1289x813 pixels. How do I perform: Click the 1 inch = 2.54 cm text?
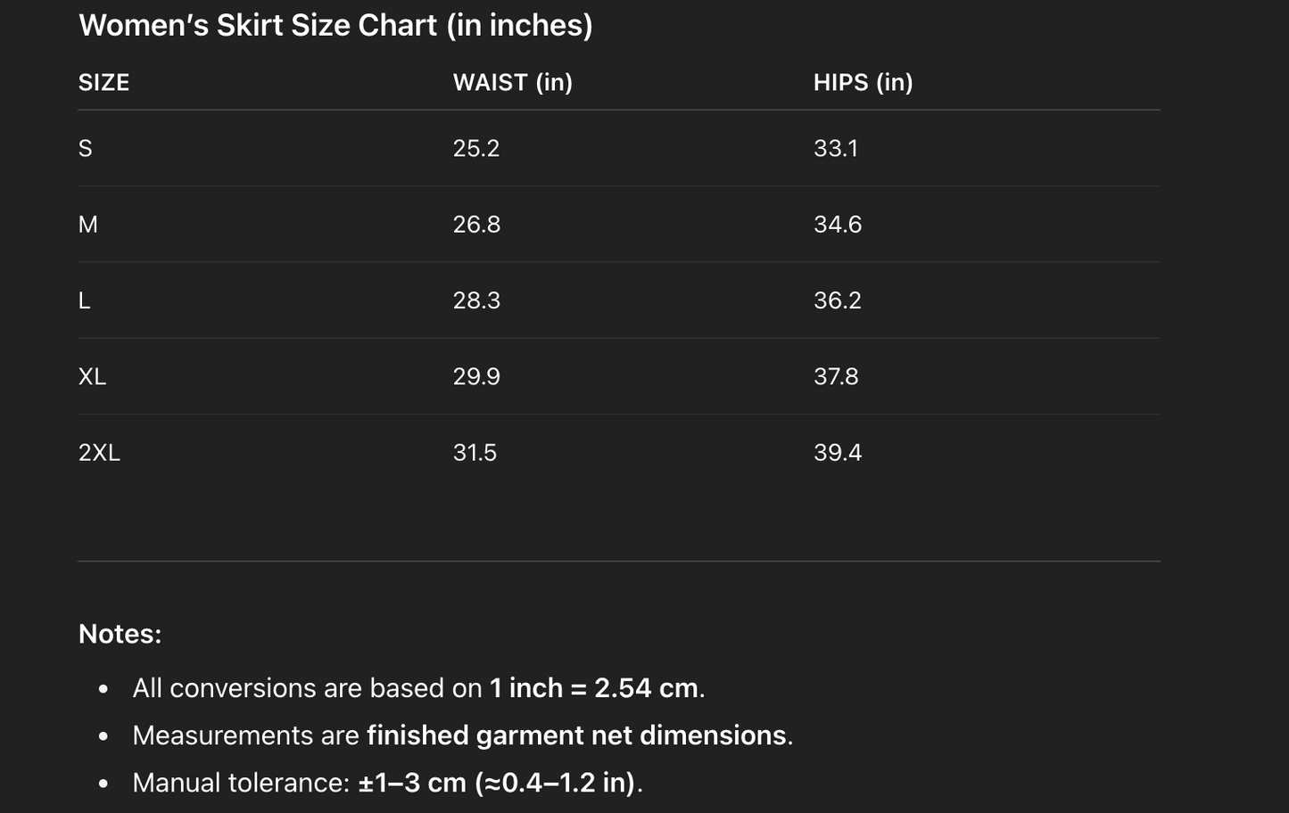pos(593,688)
